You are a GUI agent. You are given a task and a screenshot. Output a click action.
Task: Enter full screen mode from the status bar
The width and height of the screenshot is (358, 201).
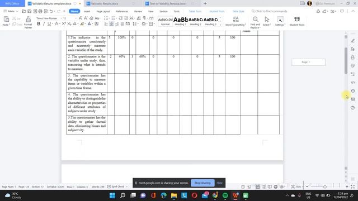point(353,186)
